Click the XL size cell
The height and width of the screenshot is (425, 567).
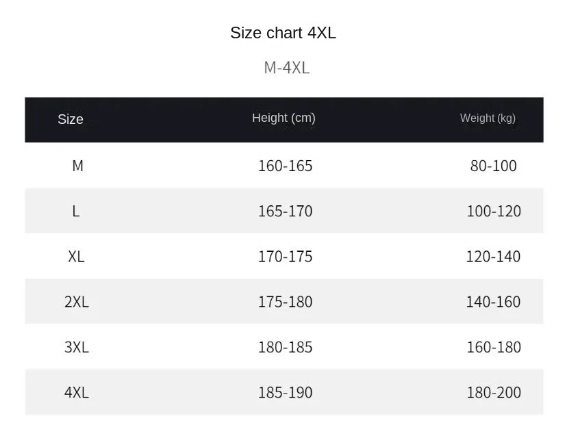point(76,257)
